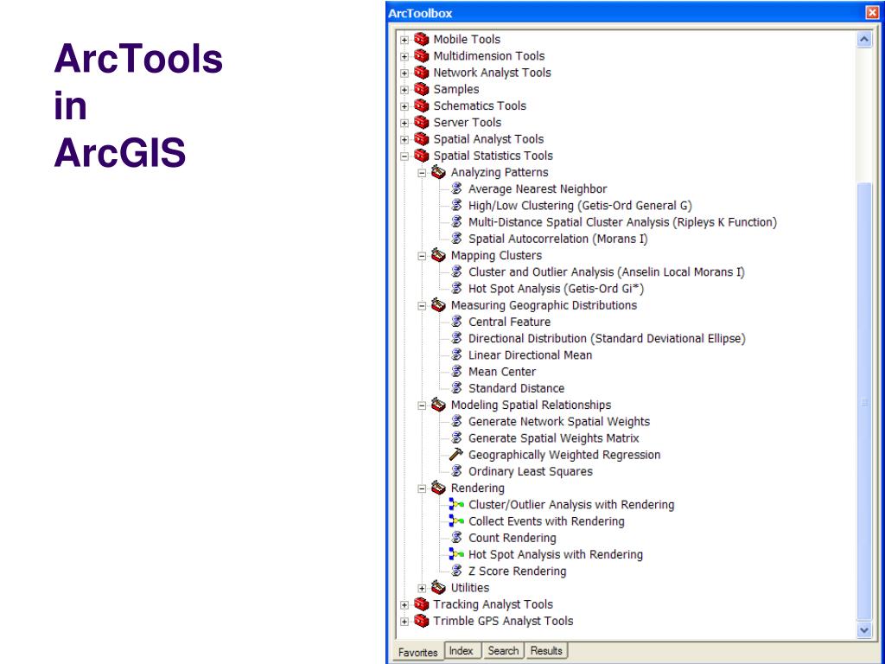Click the Hot Spot Analysis (Getis-Ord Gi*) script icon
The width and height of the screenshot is (885, 664).
[456, 289]
